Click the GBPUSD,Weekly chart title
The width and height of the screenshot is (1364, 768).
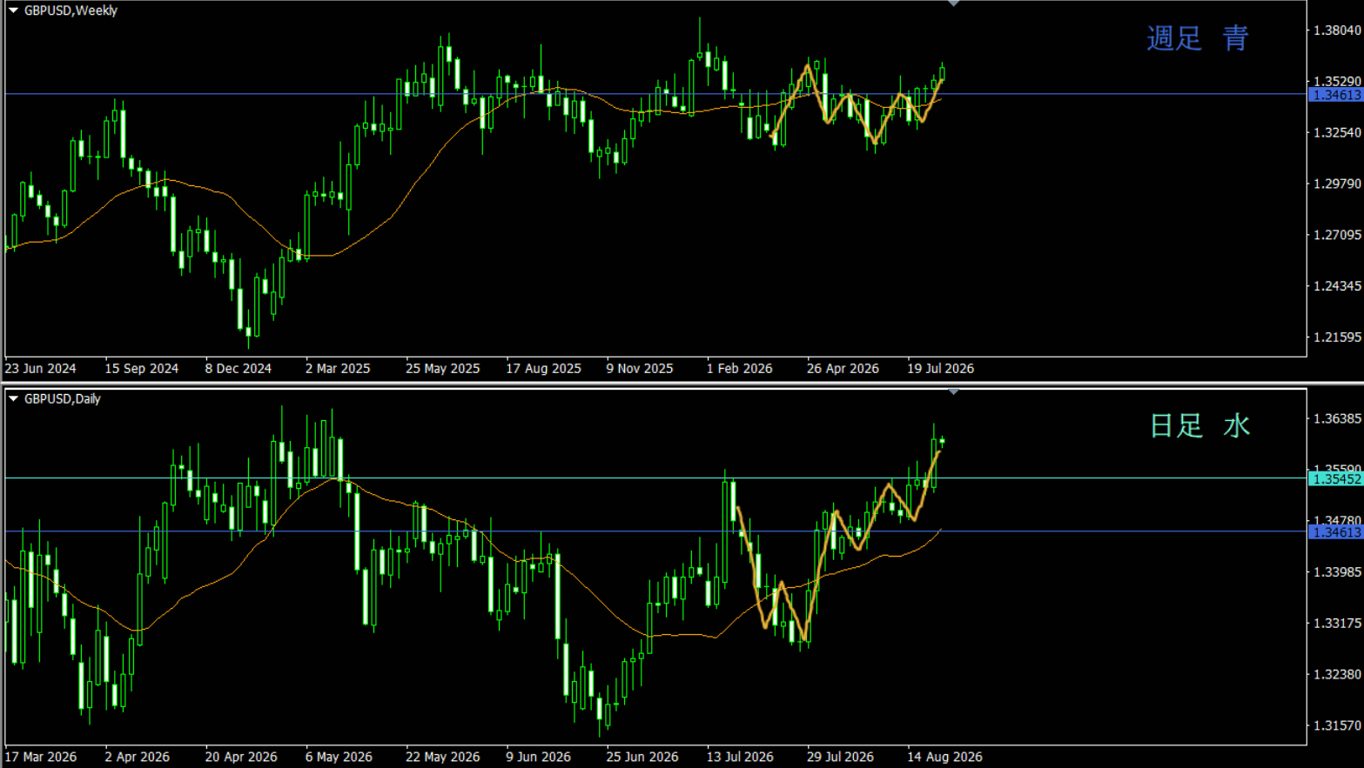[x=71, y=10]
